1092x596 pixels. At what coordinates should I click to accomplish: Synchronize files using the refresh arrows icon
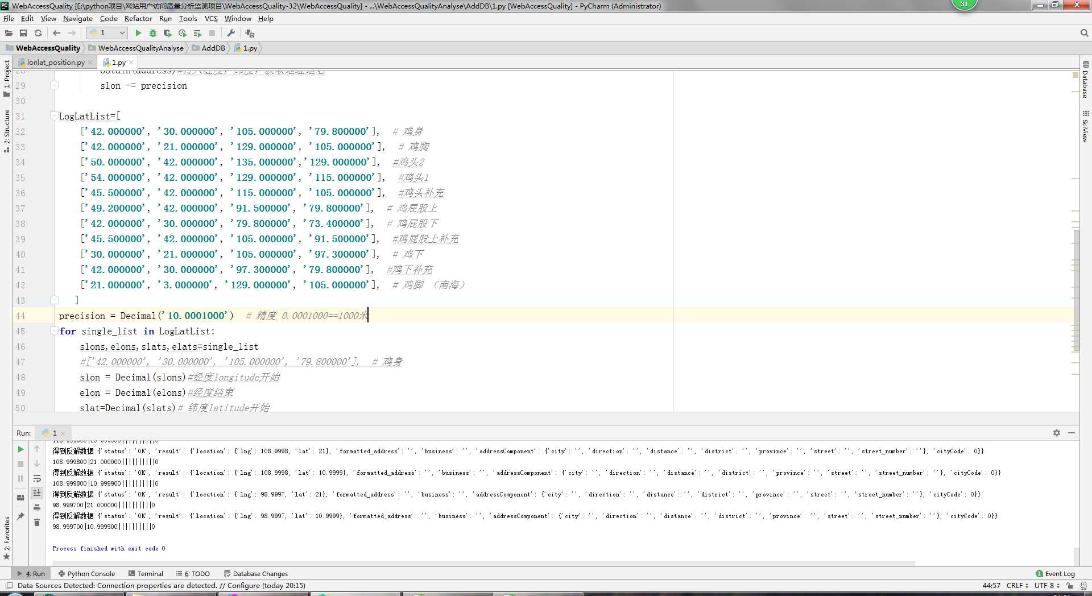click(38, 33)
